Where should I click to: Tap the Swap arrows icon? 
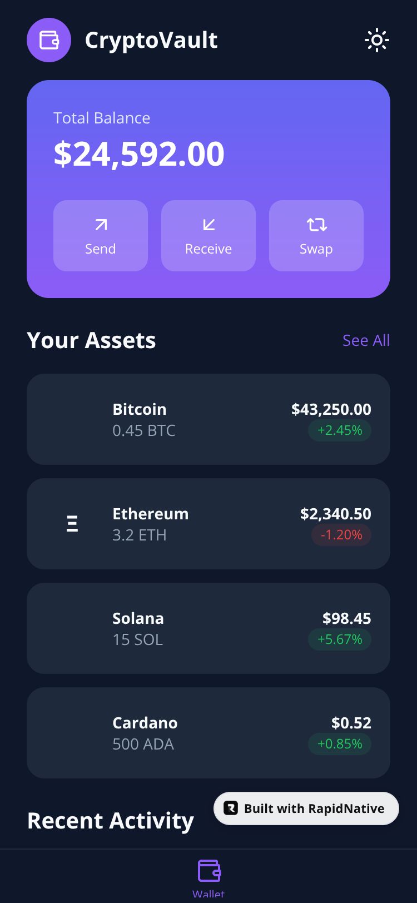[x=316, y=225]
